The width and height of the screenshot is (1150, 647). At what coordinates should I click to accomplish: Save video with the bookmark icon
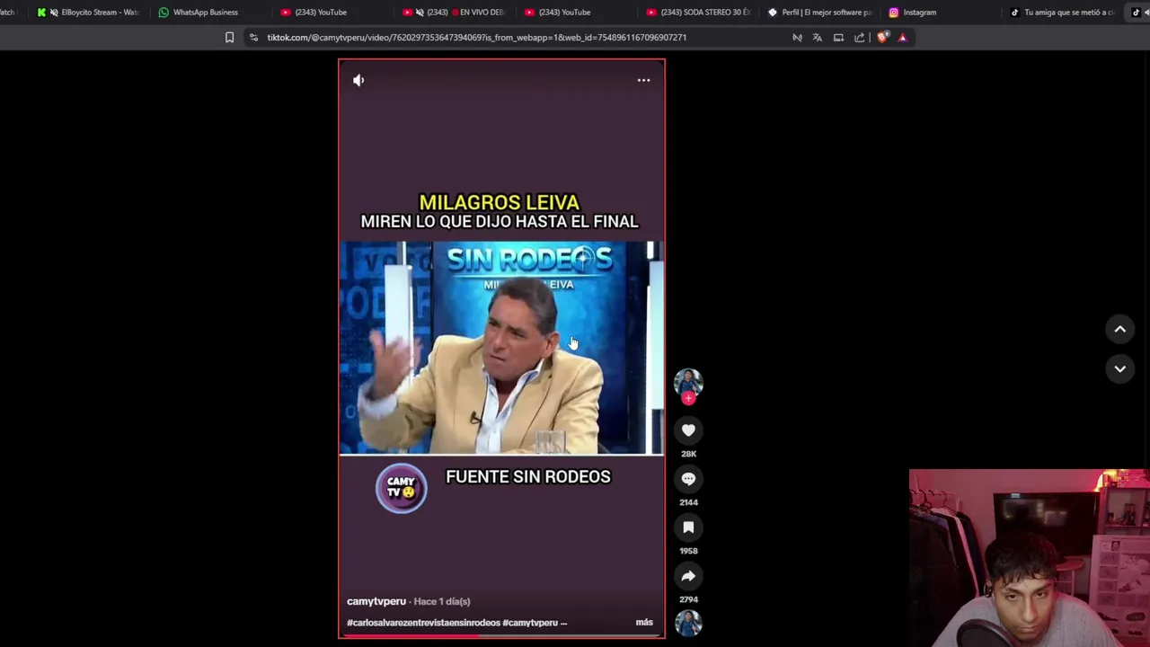[x=688, y=527]
